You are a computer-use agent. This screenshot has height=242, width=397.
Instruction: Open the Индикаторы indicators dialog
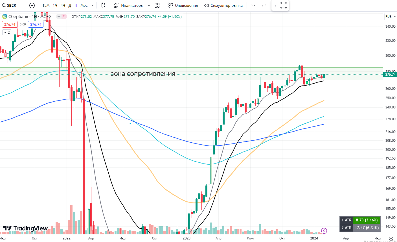[129, 5]
